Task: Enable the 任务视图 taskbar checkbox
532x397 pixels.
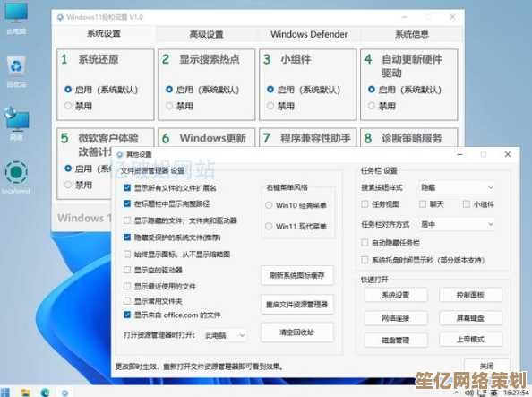Action: coord(365,204)
